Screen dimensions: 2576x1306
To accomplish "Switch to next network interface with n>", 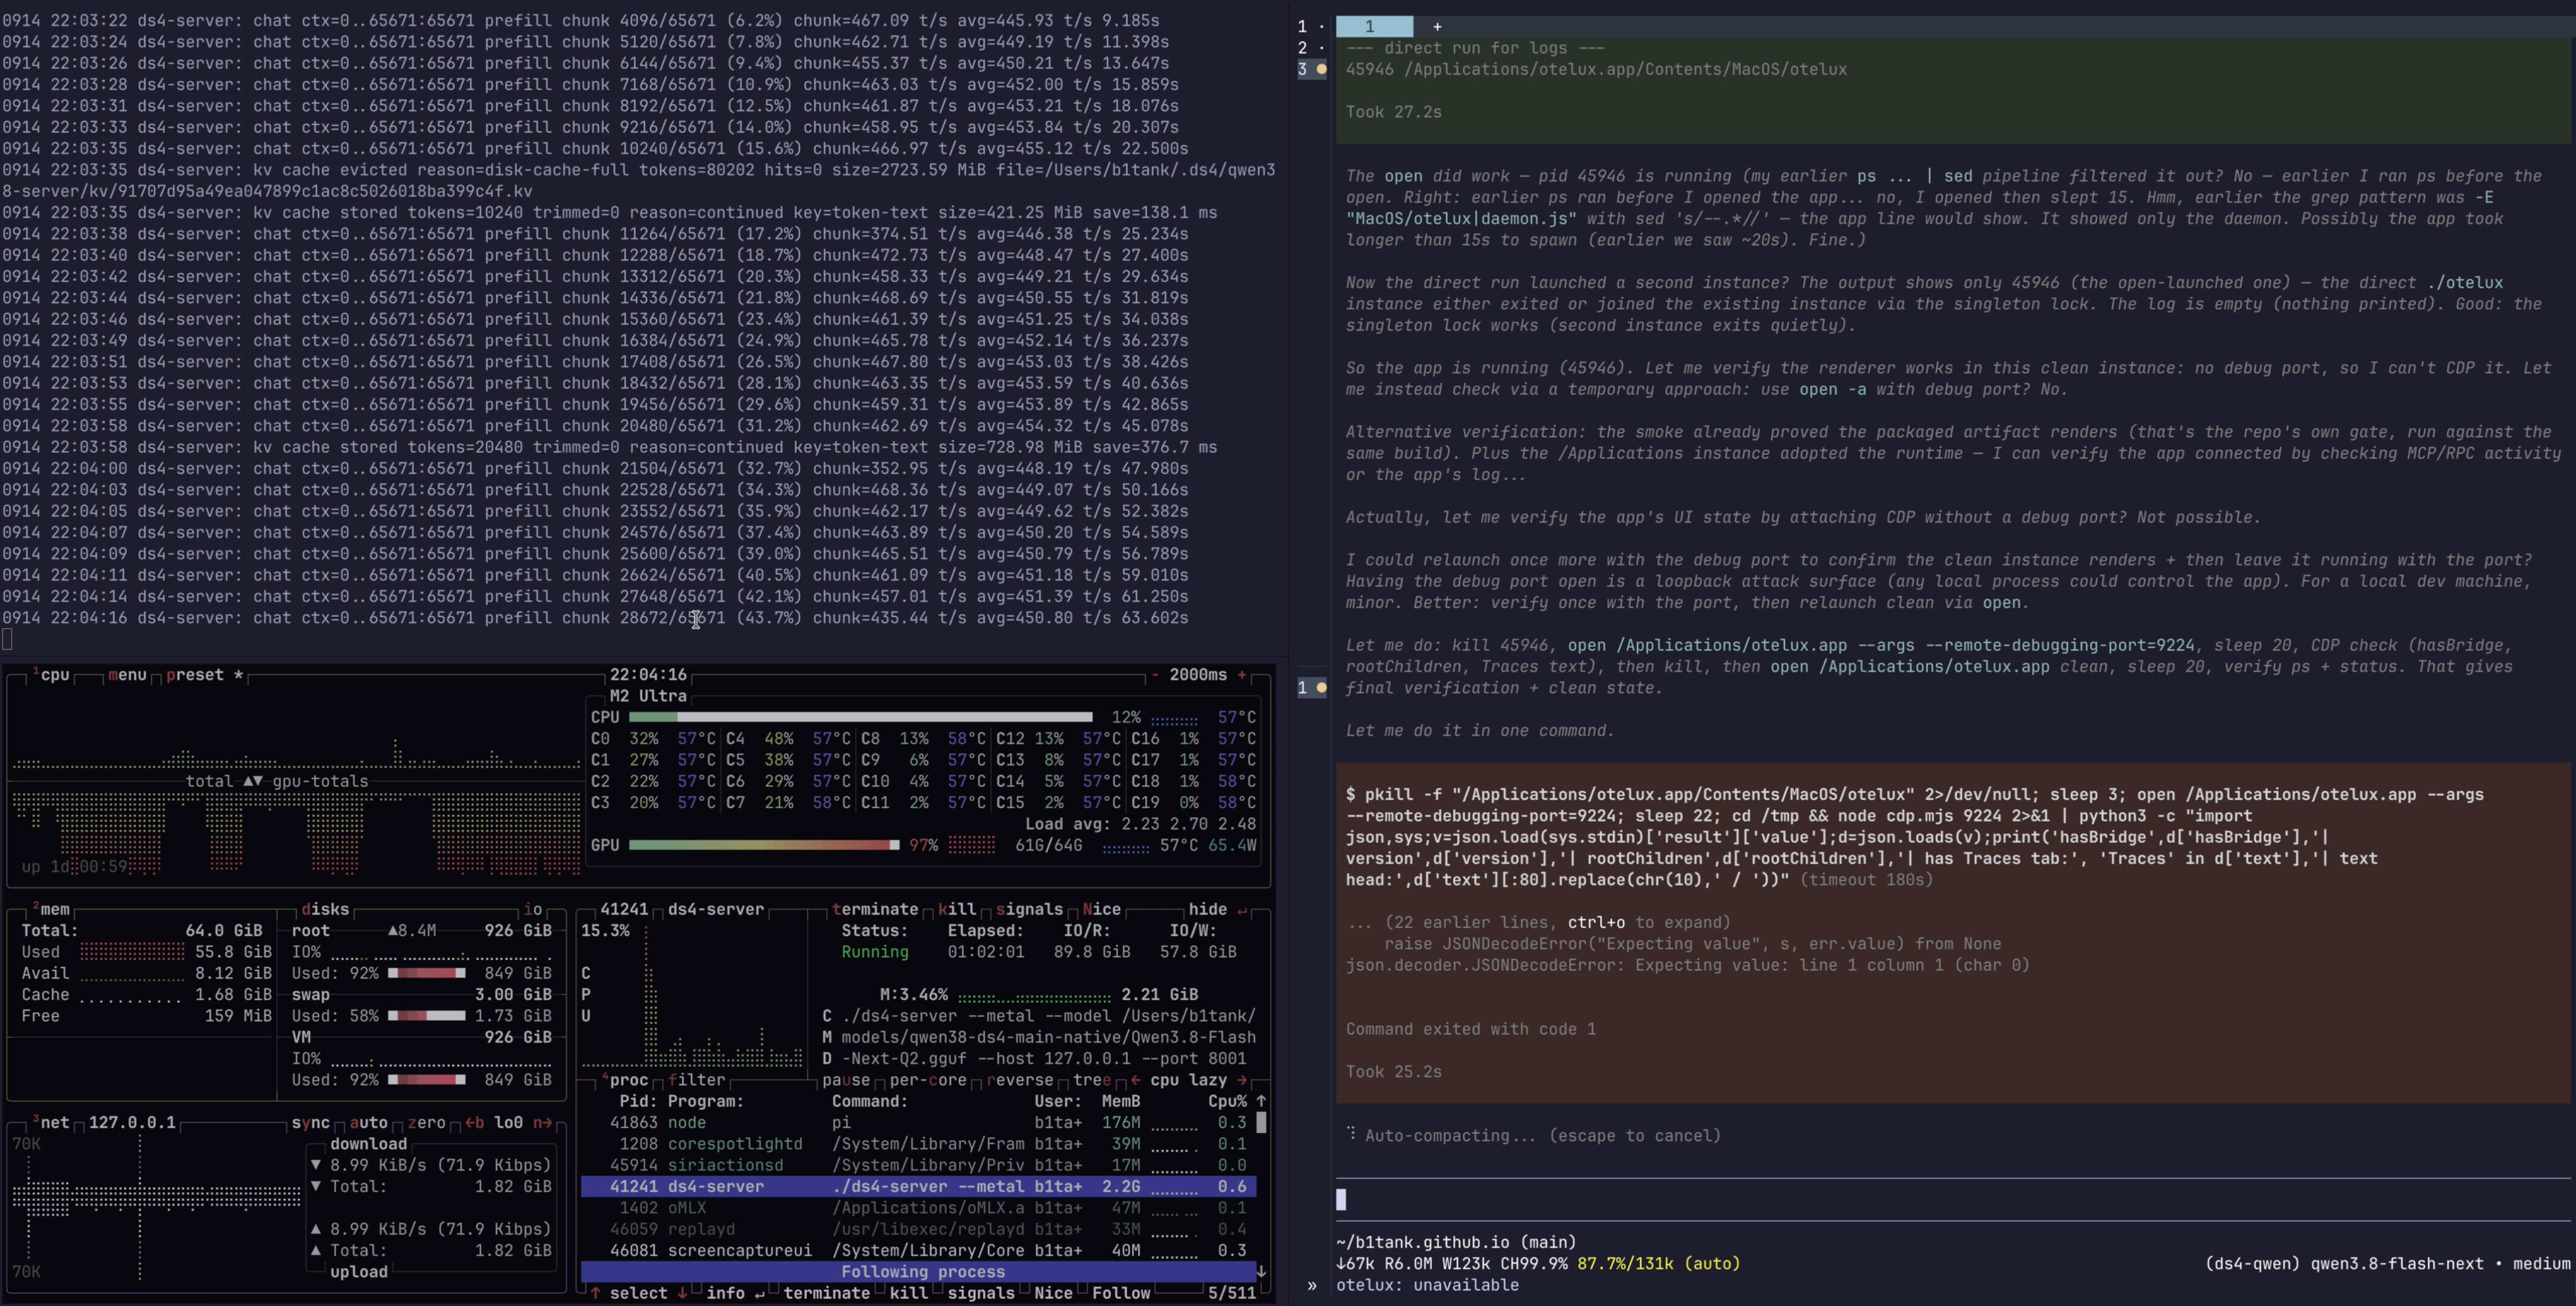I will (x=542, y=1122).
